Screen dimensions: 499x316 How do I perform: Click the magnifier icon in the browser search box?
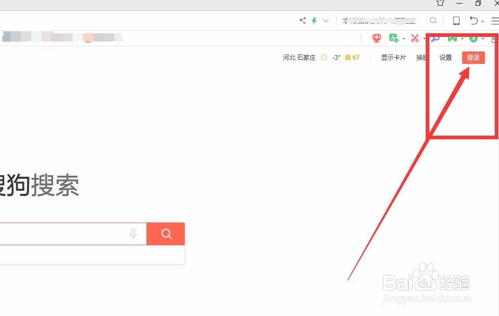click(433, 21)
